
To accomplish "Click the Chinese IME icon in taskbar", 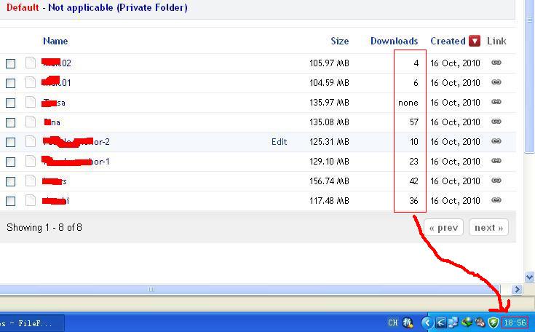I will click(408, 323).
